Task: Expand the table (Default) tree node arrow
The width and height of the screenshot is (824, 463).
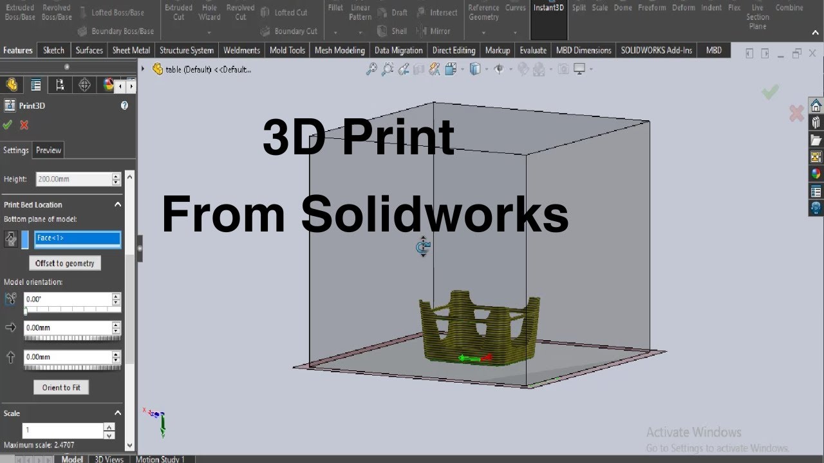Action: pyautogui.click(x=143, y=69)
